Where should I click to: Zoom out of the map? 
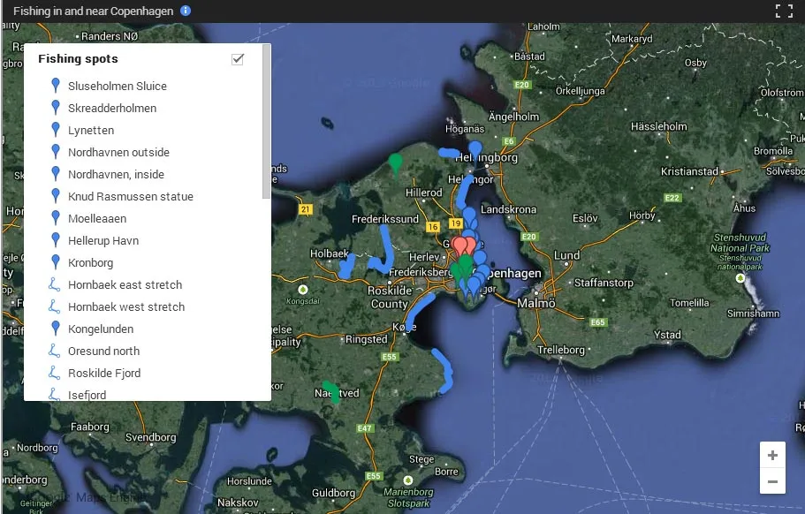tap(772, 481)
